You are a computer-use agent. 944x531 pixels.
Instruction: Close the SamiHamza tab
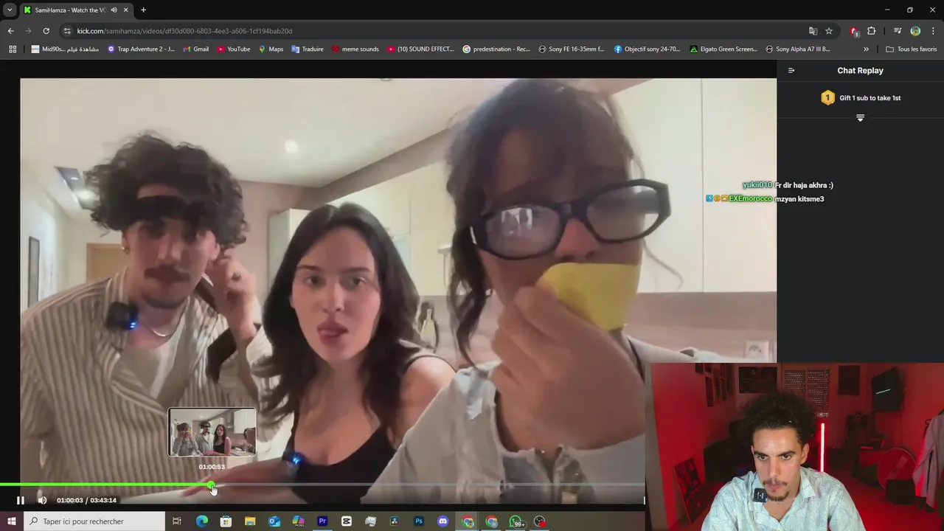click(125, 10)
